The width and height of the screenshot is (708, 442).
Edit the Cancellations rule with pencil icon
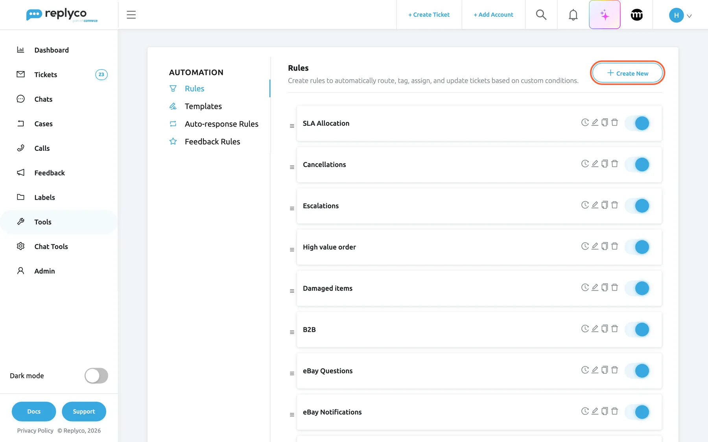pos(595,163)
